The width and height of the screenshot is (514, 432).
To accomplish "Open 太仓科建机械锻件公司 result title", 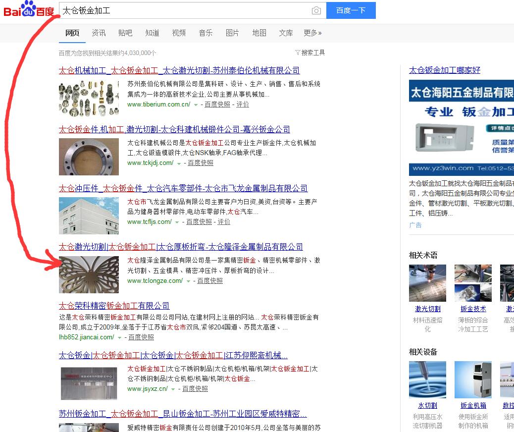I will pyautogui.click(x=174, y=129).
